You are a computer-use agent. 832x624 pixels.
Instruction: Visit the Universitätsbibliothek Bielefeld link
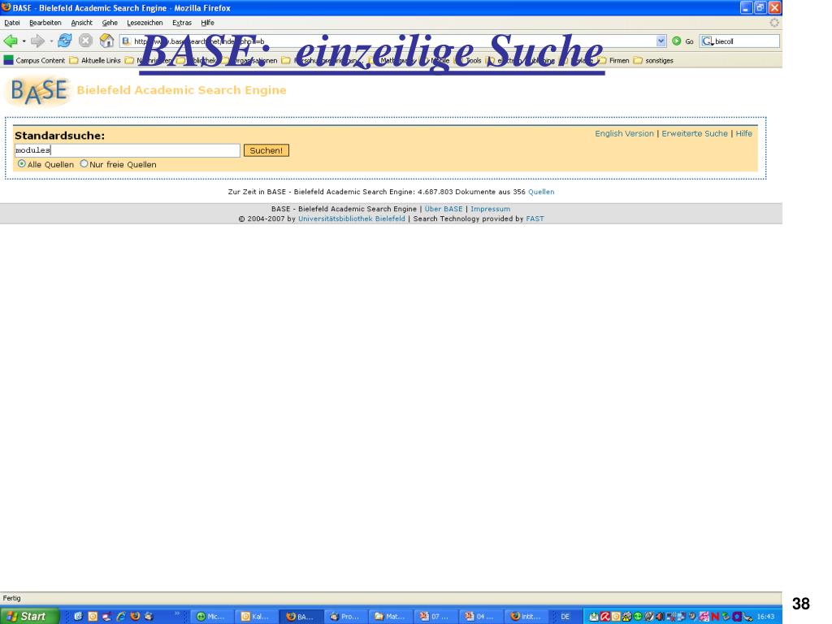[x=351, y=219]
